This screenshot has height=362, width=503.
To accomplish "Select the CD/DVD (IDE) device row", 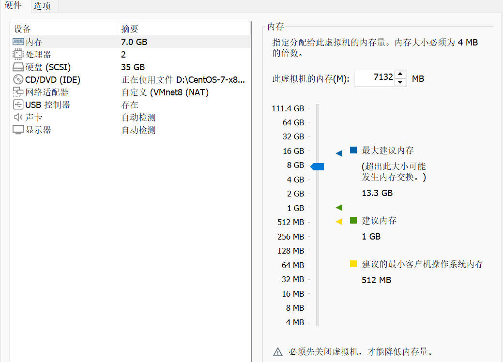I will point(131,79).
